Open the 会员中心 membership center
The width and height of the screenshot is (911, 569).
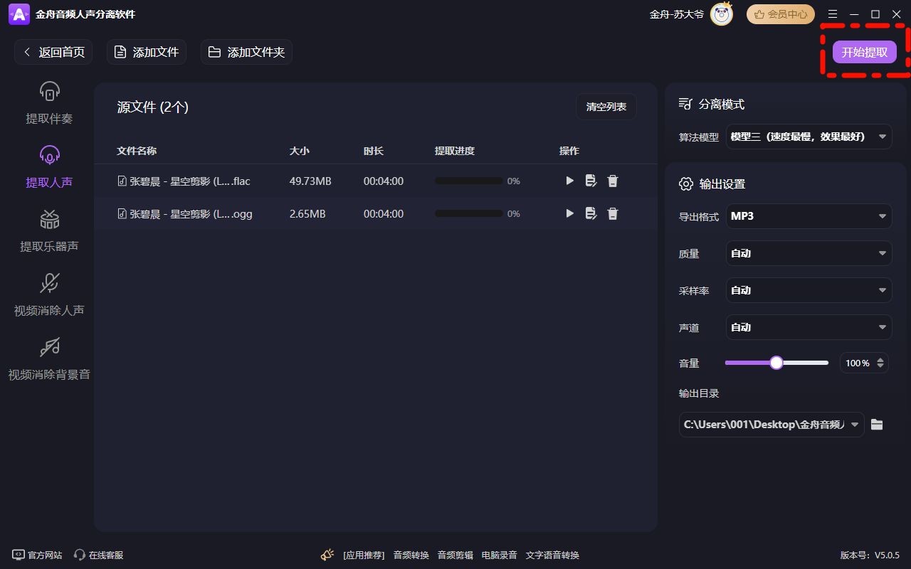tap(781, 14)
